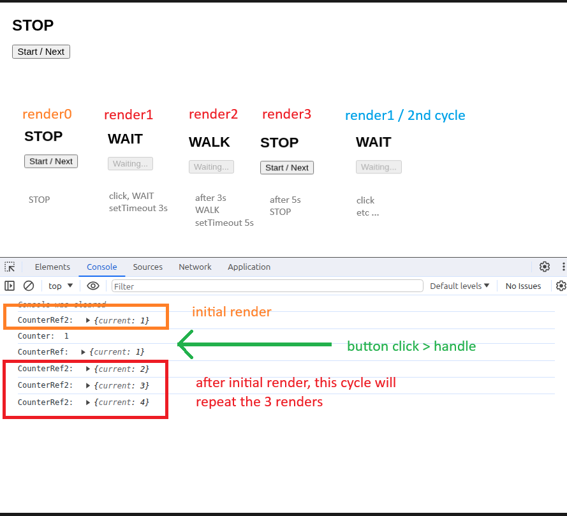567x516 pixels.
Task: Focus the console Filter input field
Action: [x=267, y=286]
